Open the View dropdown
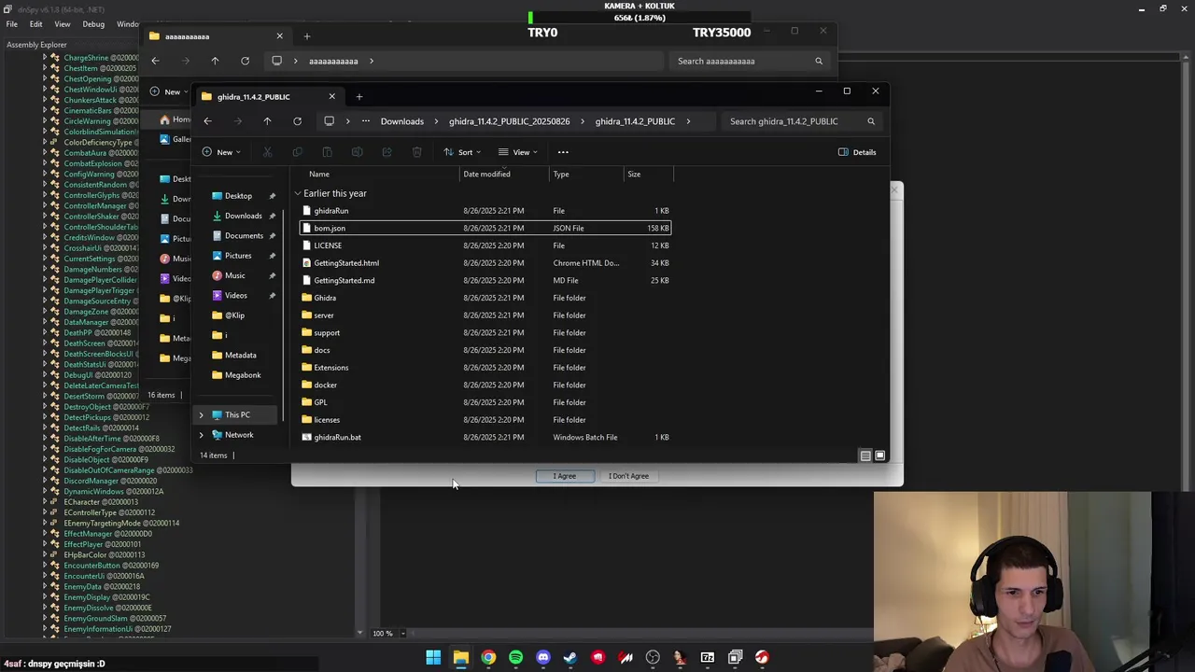Viewport: 1195px width, 672px height. click(x=517, y=152)
